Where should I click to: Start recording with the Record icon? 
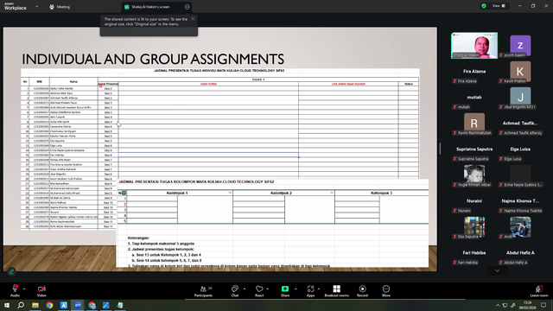coord(362,289)
